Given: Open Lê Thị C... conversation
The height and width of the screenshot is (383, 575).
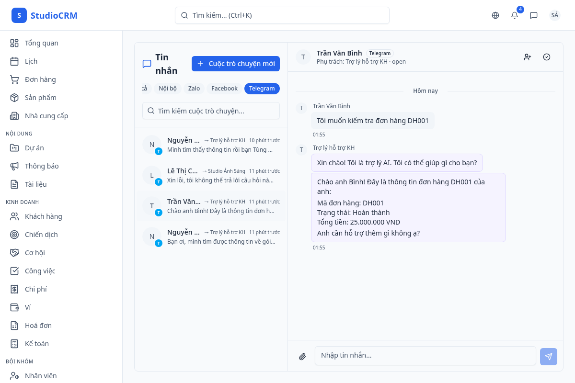Looking at the screenshot, I should click(211, 175).
